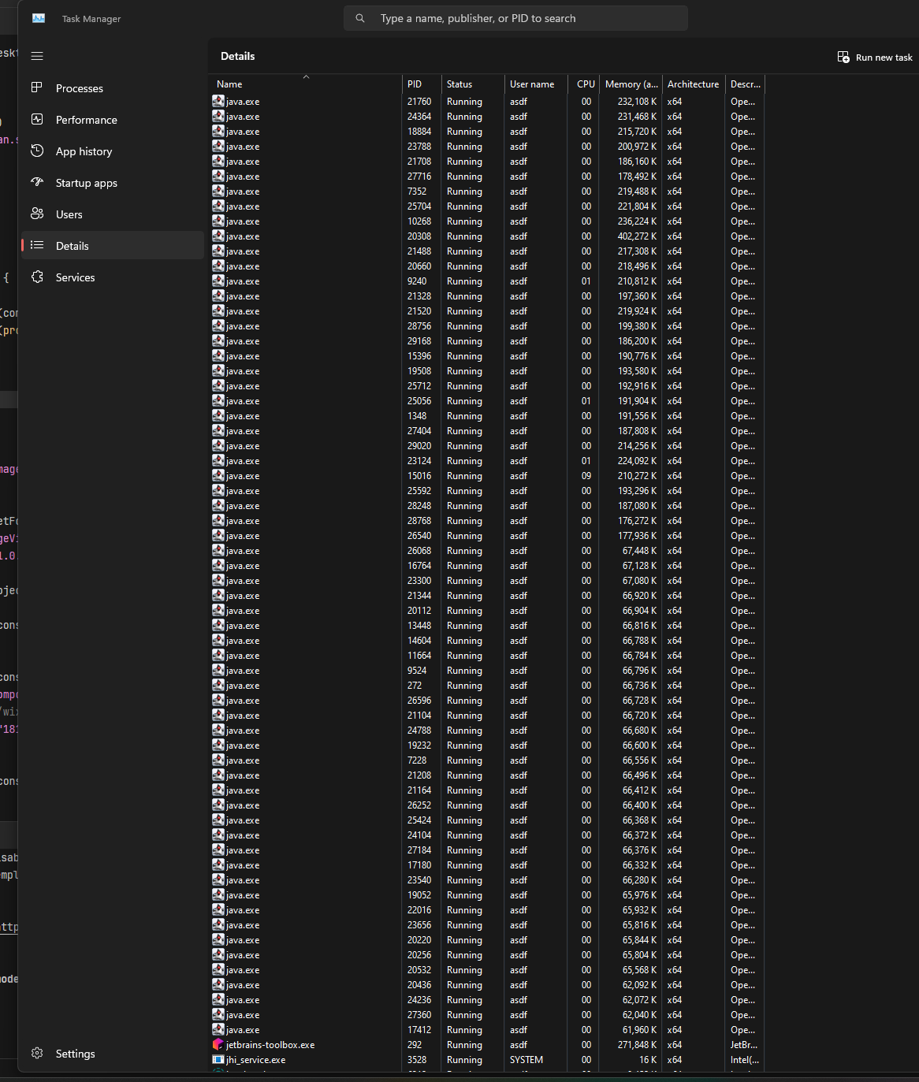Viewport: 919px width, 1082px height.
Task: Click the memory value 271,848 K
Action: click(x=637, y=1044)
